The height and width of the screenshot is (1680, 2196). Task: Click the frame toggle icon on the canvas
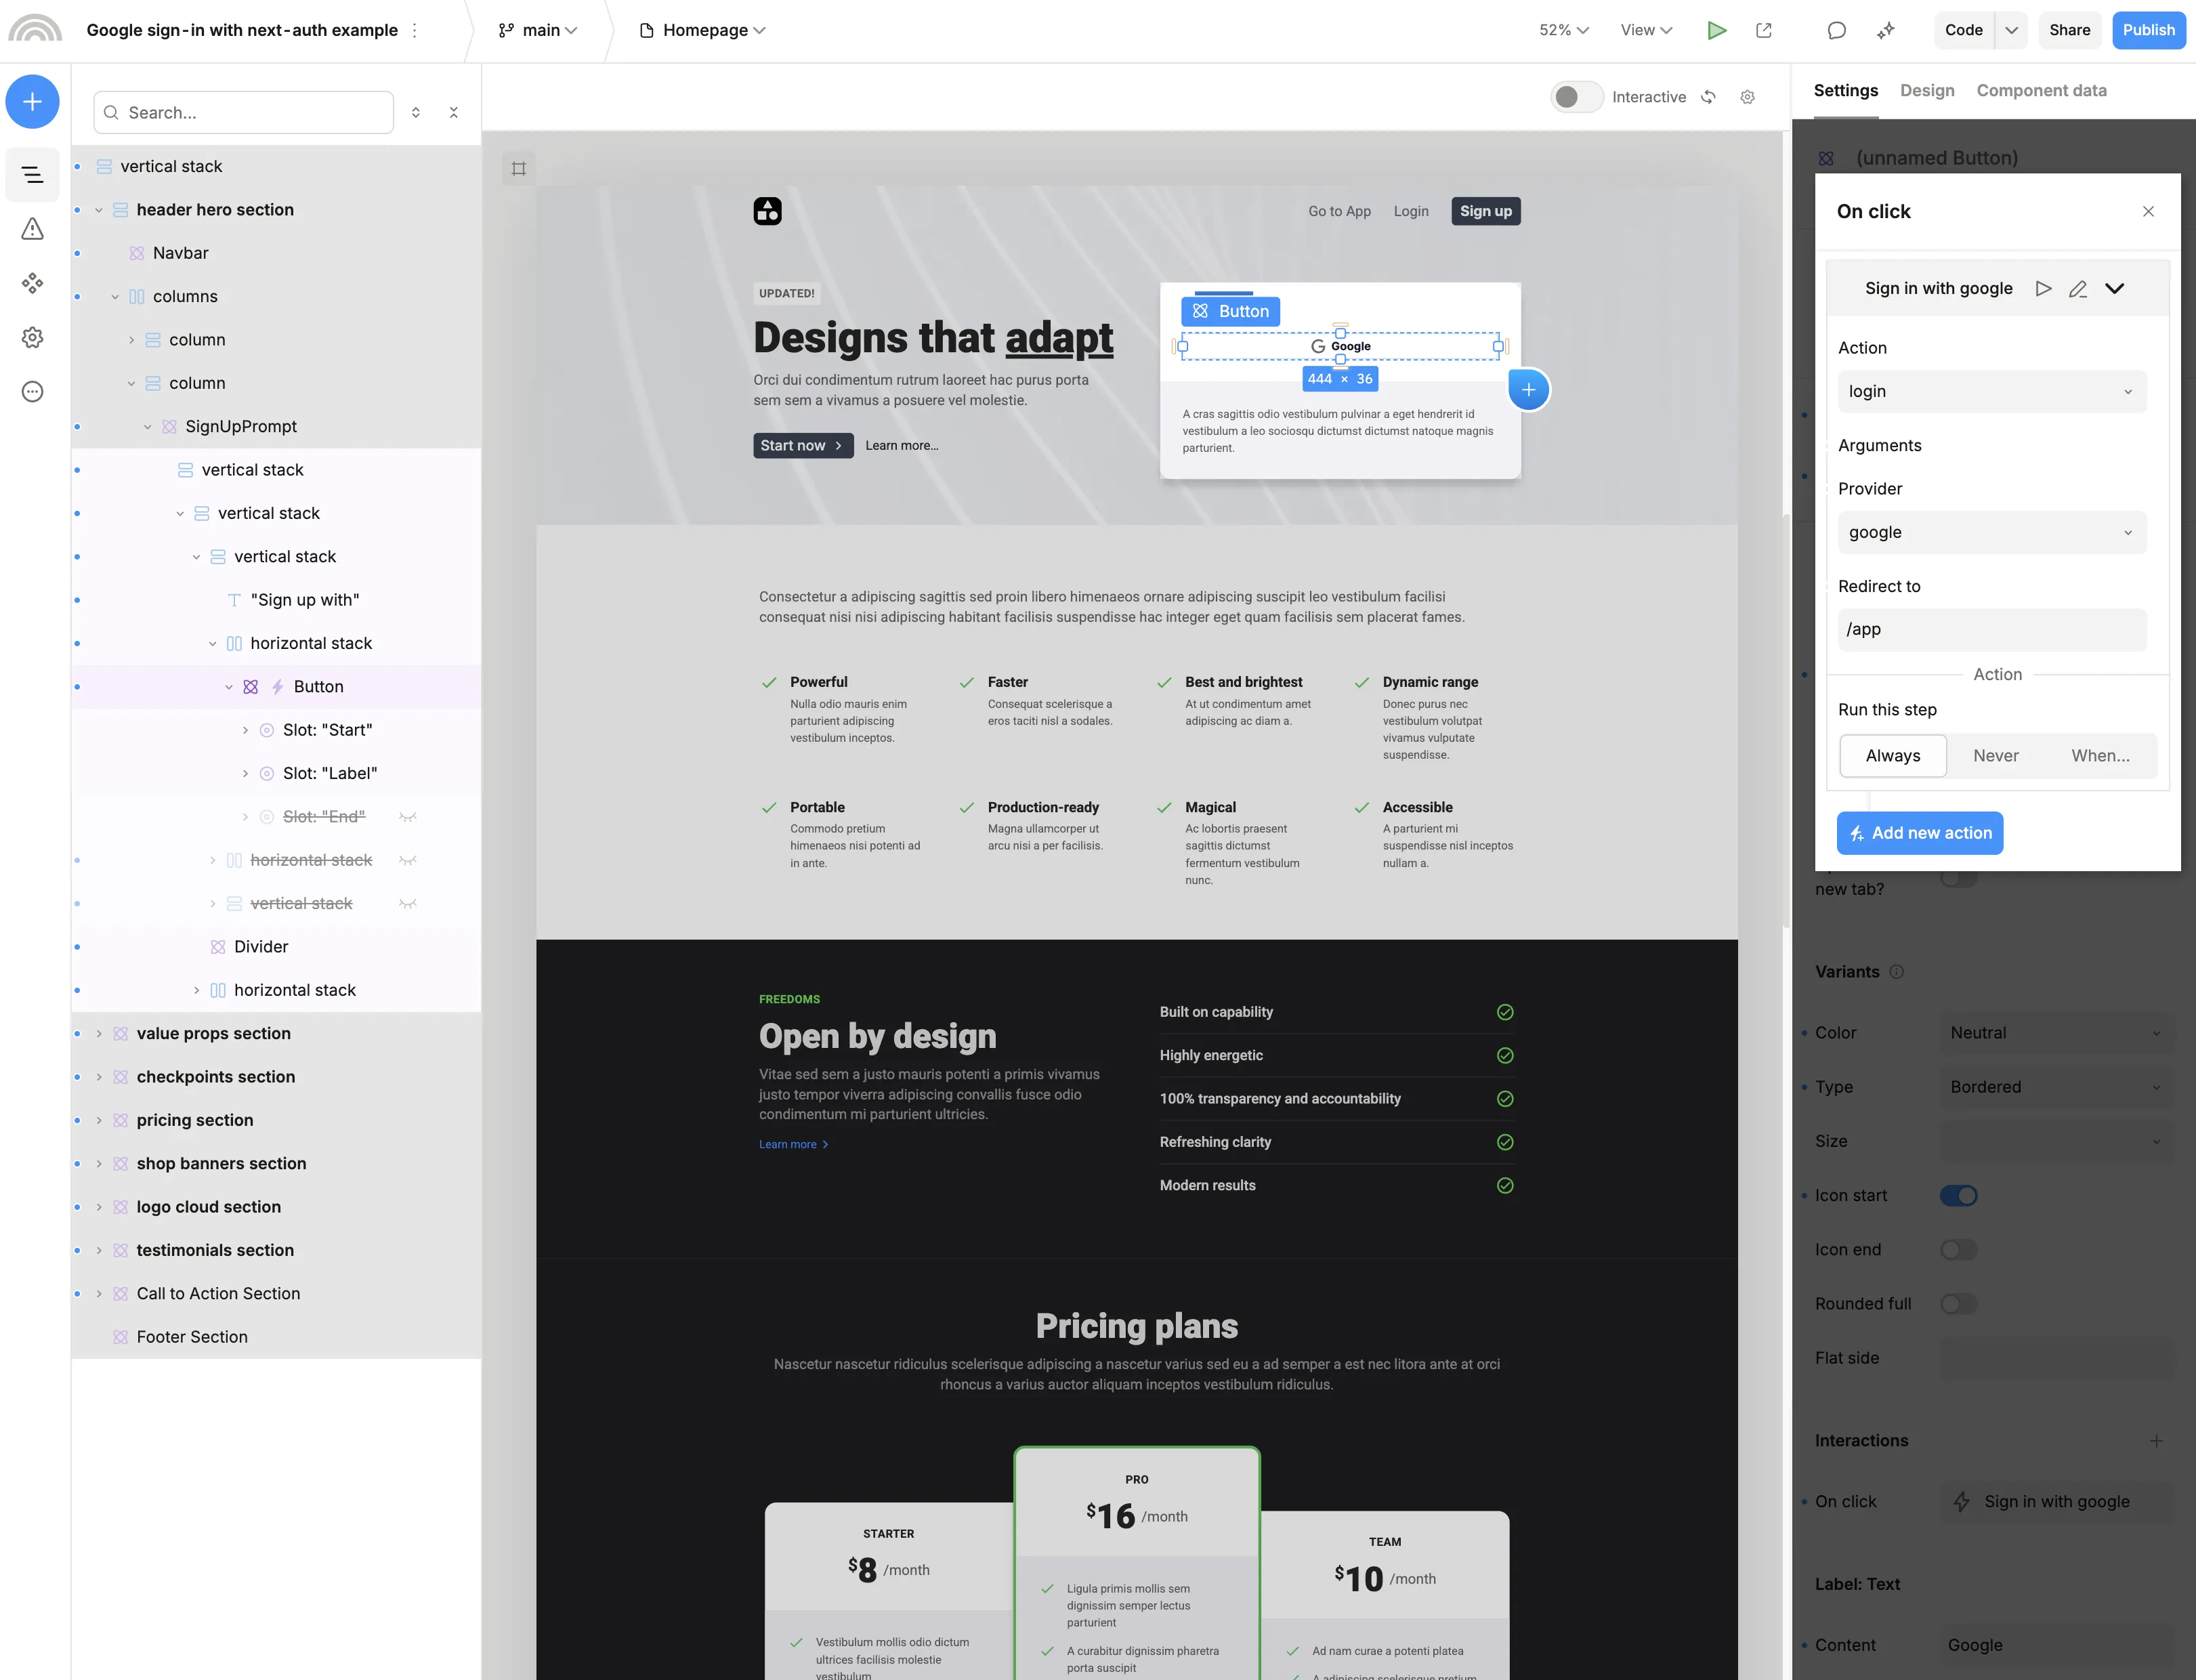(518, 168)
